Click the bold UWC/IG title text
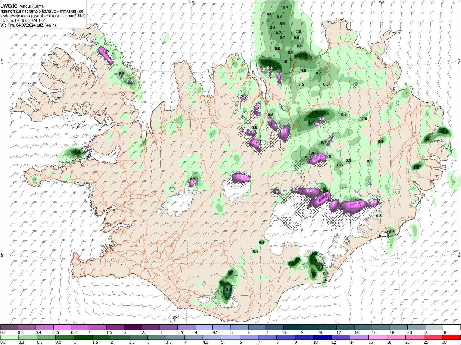 [x=9, y=6]
